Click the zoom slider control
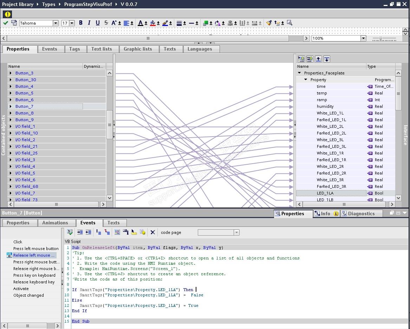Viewport: 410px width, 329px height. (x=380, y=38)
